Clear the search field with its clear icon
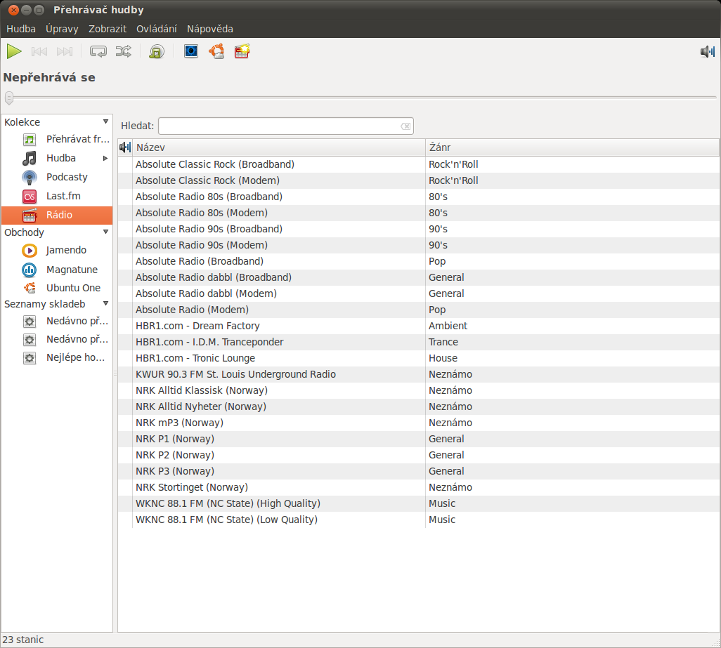This screenshot has width=721, height=648. pos(405,126)
